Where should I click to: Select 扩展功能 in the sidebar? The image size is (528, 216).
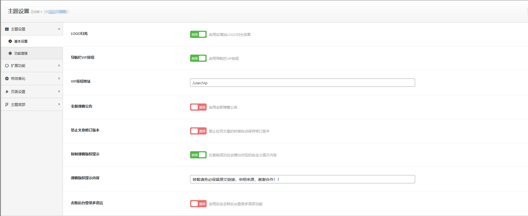pyautogui.click(x=32, y=66)
